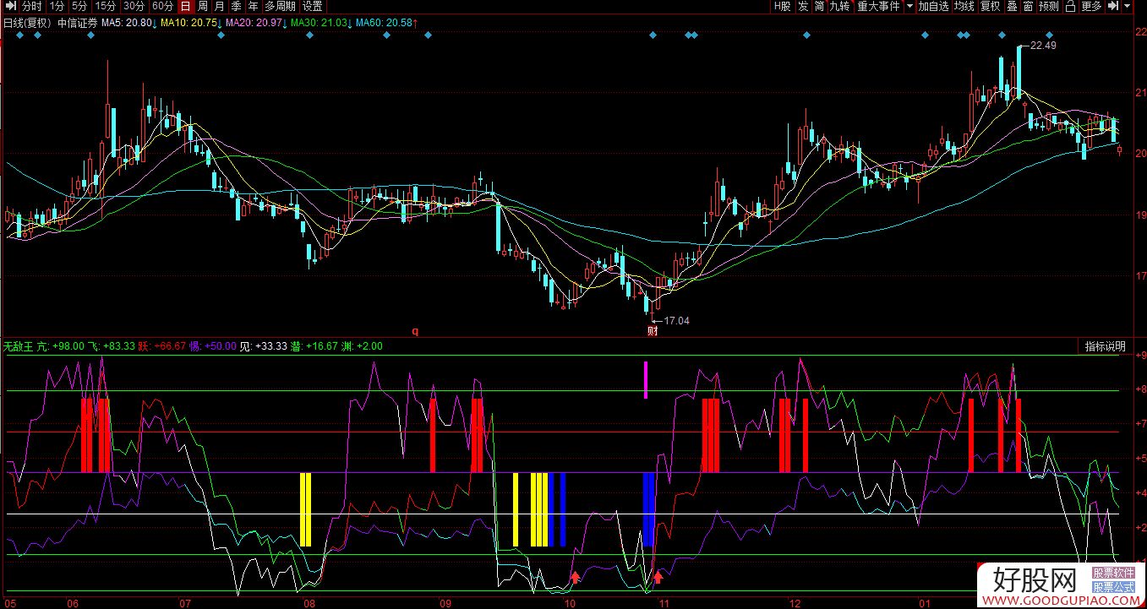The height and width of the screenshot is (609, 1147).
Task: Click the 叠 overlay button
Action: (1012, 7)
